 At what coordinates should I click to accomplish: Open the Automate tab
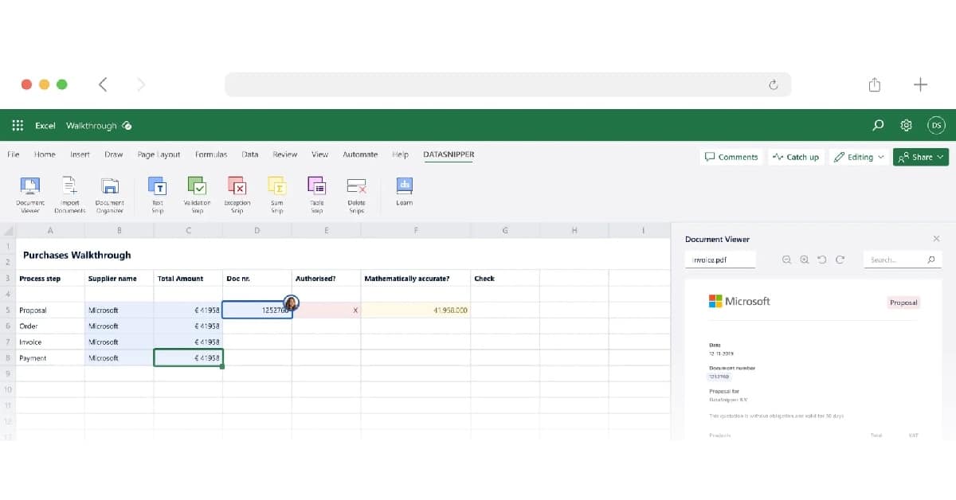click(360, 154)
